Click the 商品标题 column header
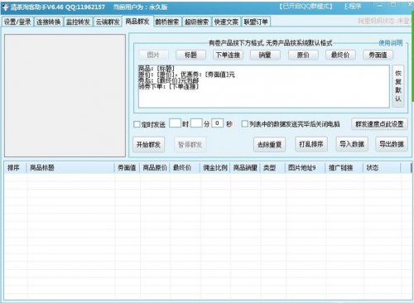Image resolution: width=414 pixels, height=303 pixels. [70, 168]
